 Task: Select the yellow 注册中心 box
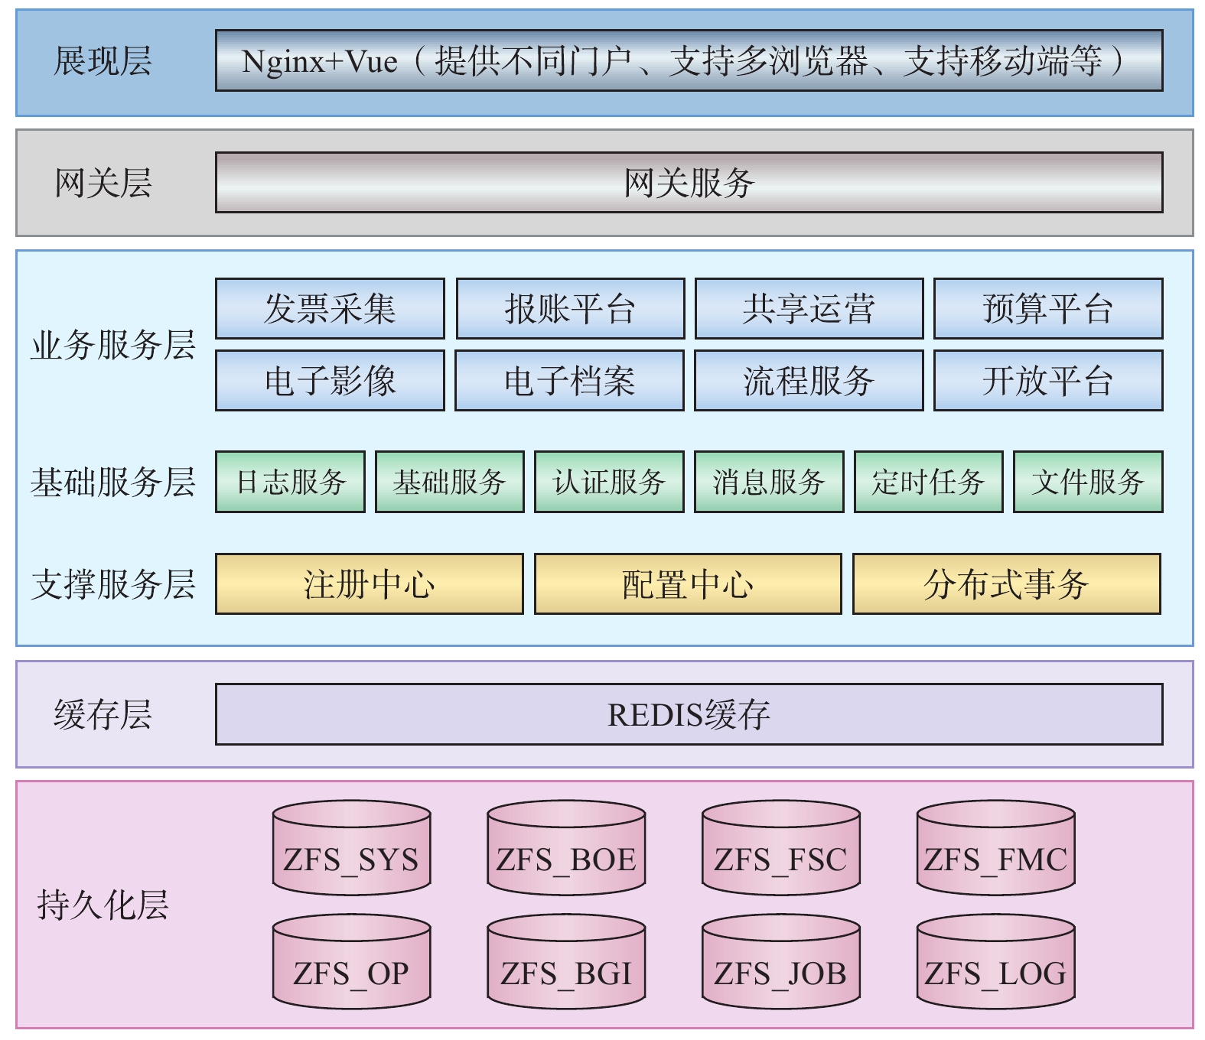pyautogui.click(x=369, y=584)
